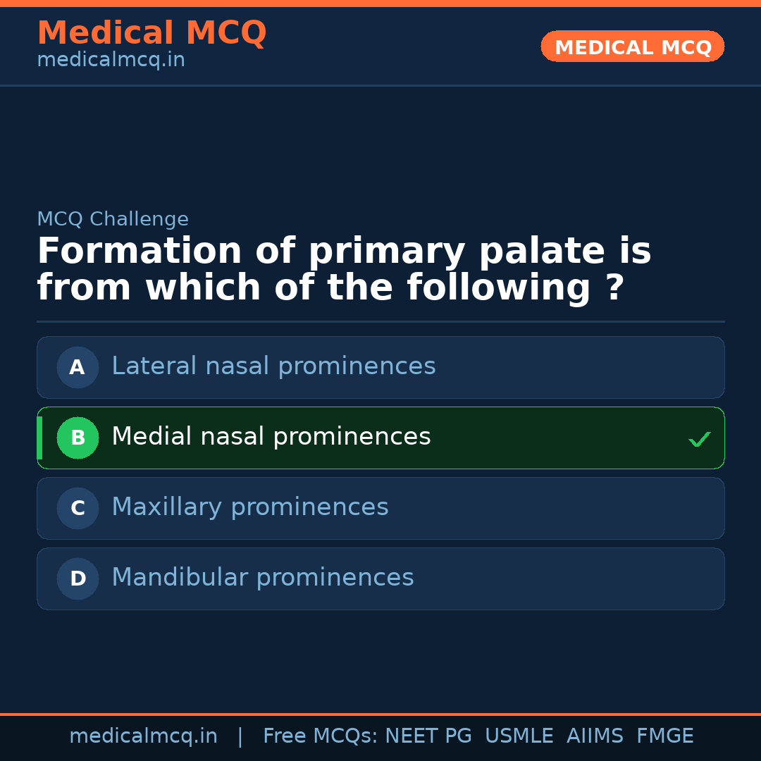
Task: Click the letter C option badge
Action: 78,508
